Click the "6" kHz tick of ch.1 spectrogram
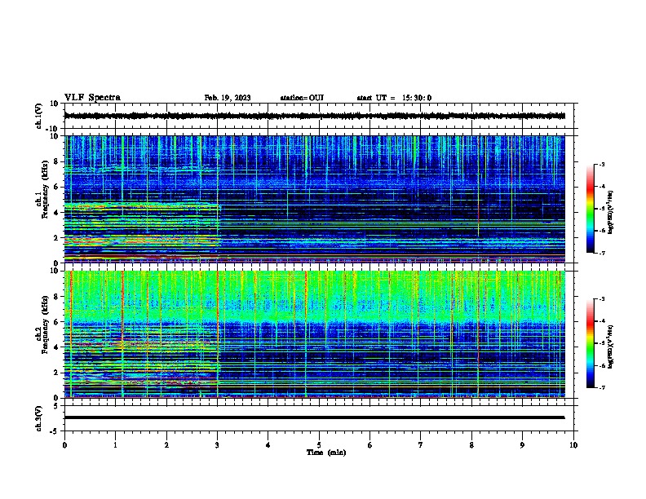646x499 pixels. 56,187
